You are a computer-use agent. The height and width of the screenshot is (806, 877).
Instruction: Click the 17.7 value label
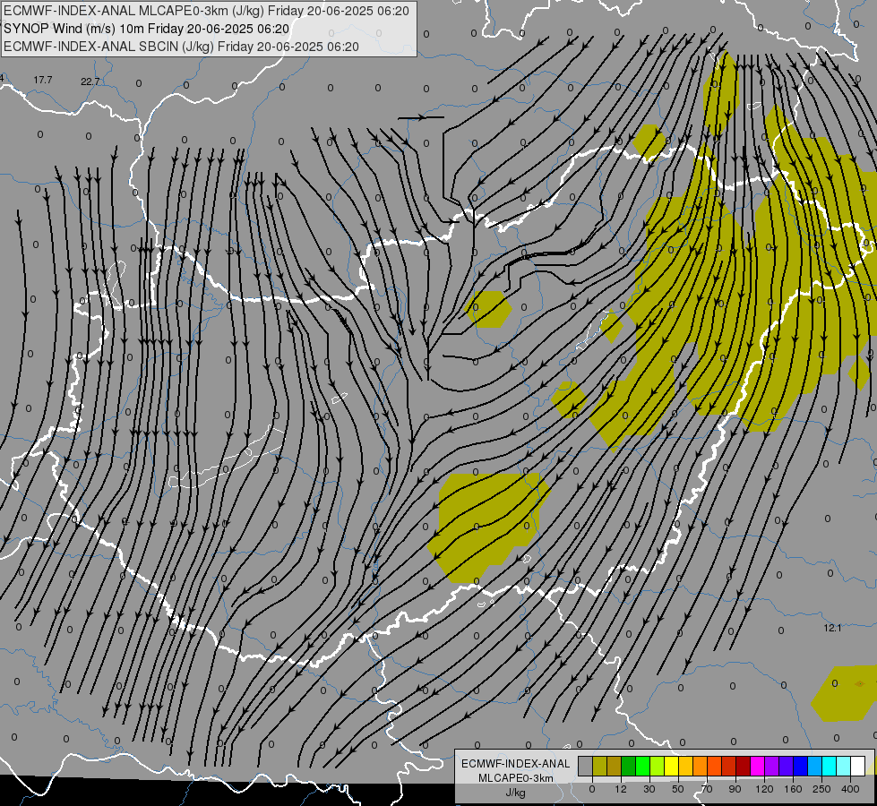(42, 80)
